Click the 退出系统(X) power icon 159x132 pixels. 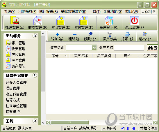tap(134, 23)
